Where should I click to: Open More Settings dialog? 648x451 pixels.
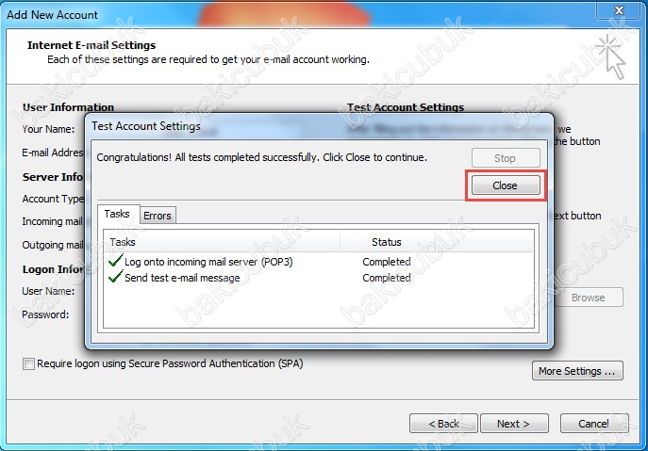579,371
